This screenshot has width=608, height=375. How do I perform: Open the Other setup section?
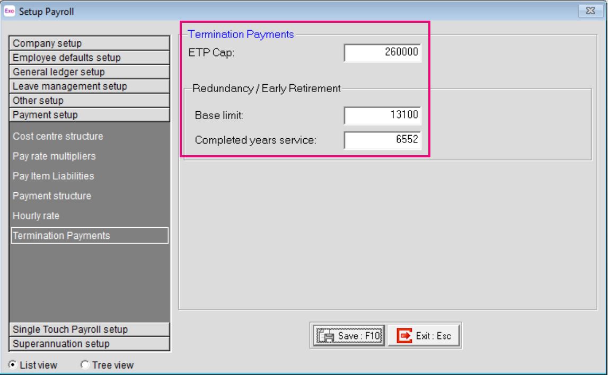[x=89, y=101]
